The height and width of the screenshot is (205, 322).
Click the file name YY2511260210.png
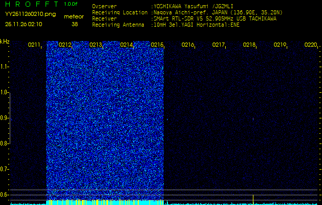tap(30, 14)
